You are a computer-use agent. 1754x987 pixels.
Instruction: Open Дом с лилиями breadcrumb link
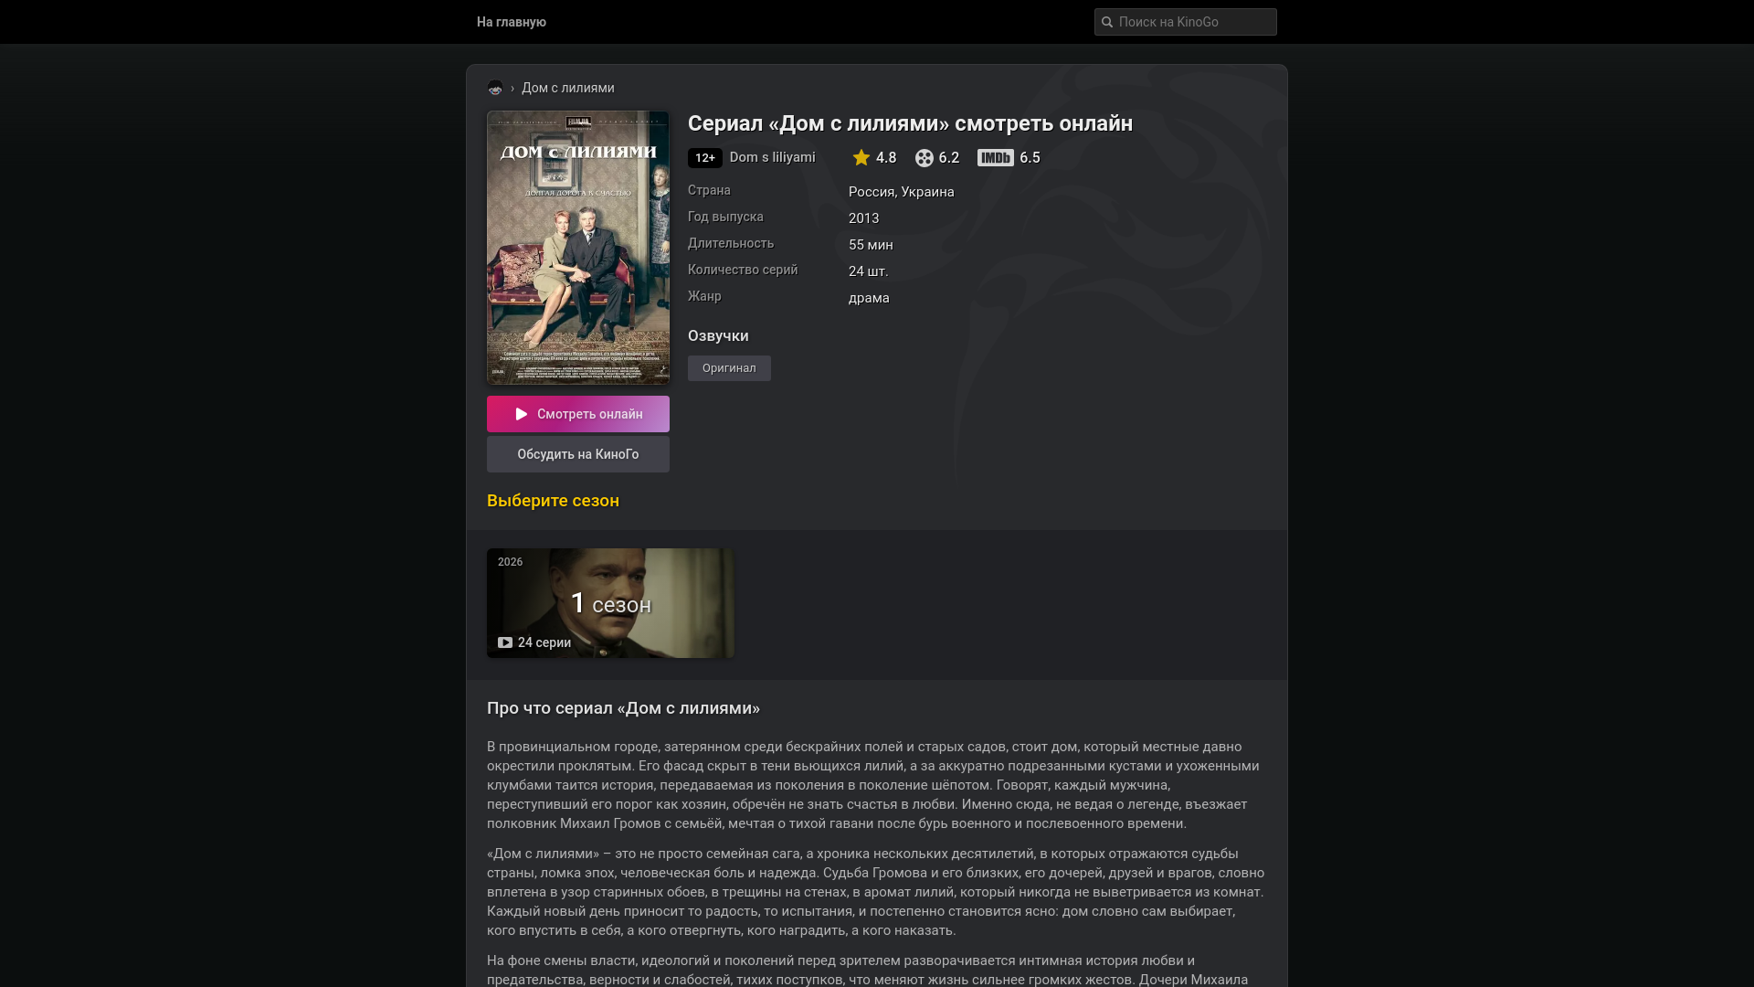[x=568, y=88]
